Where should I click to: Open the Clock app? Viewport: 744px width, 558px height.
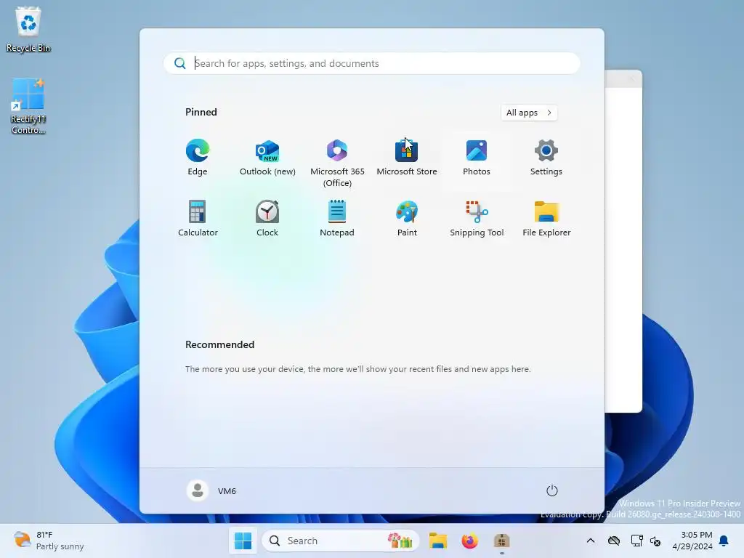(x=267, y=218)
